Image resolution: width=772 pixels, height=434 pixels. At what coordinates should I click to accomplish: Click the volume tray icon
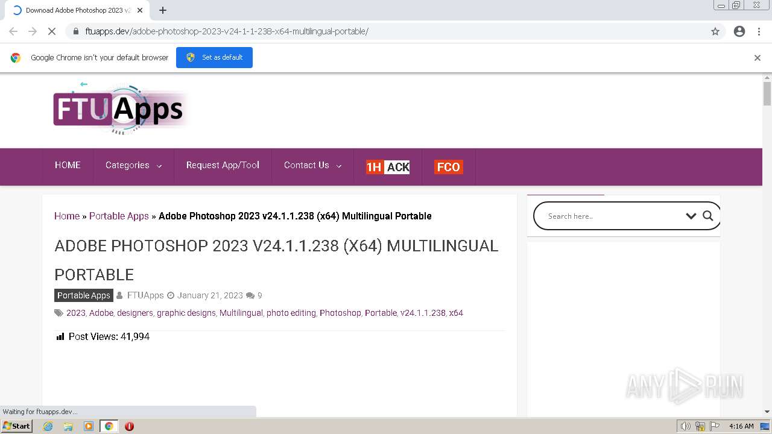686,426
